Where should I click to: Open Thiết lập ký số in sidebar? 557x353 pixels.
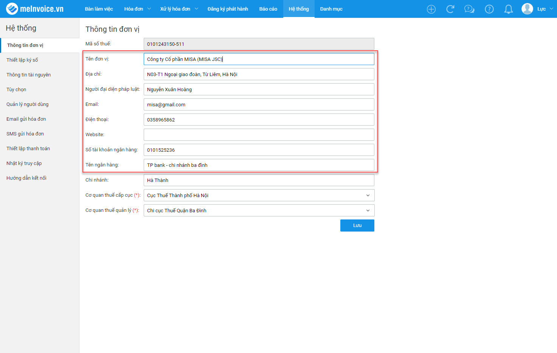(x=22, y=60)
